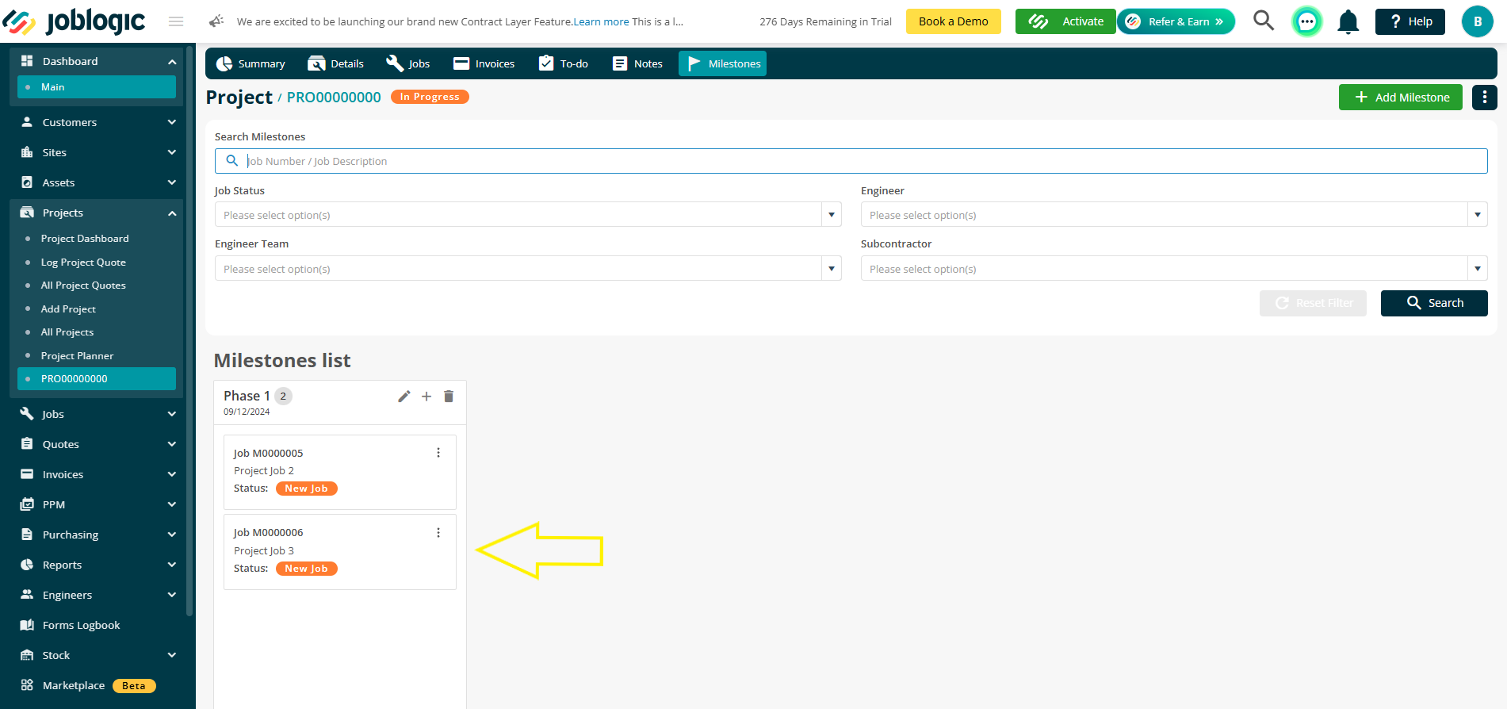The height and width of the screenshot is (709, 1507).
Task: Open the project more-options kebab button
Action: click(1485, 98)
